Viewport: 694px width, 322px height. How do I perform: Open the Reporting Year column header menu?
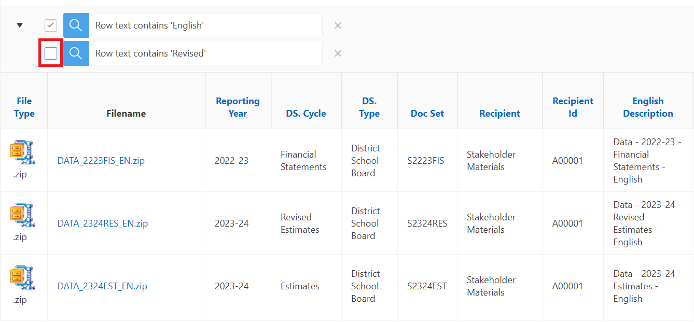238,107
